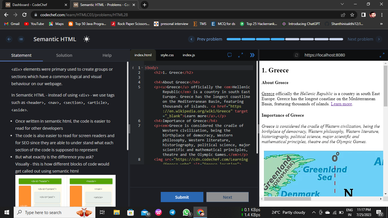This screenshot has width=388, height=218.
Task: Open the style.css file tab
Action: pos(167,55)
